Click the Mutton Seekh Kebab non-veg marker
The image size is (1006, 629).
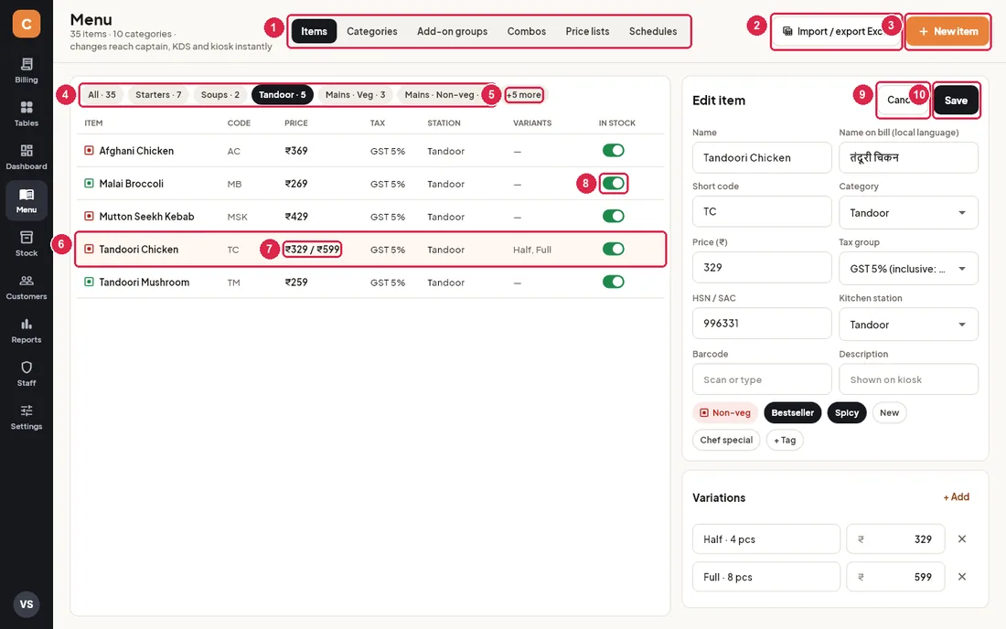(x=90, y=216)
